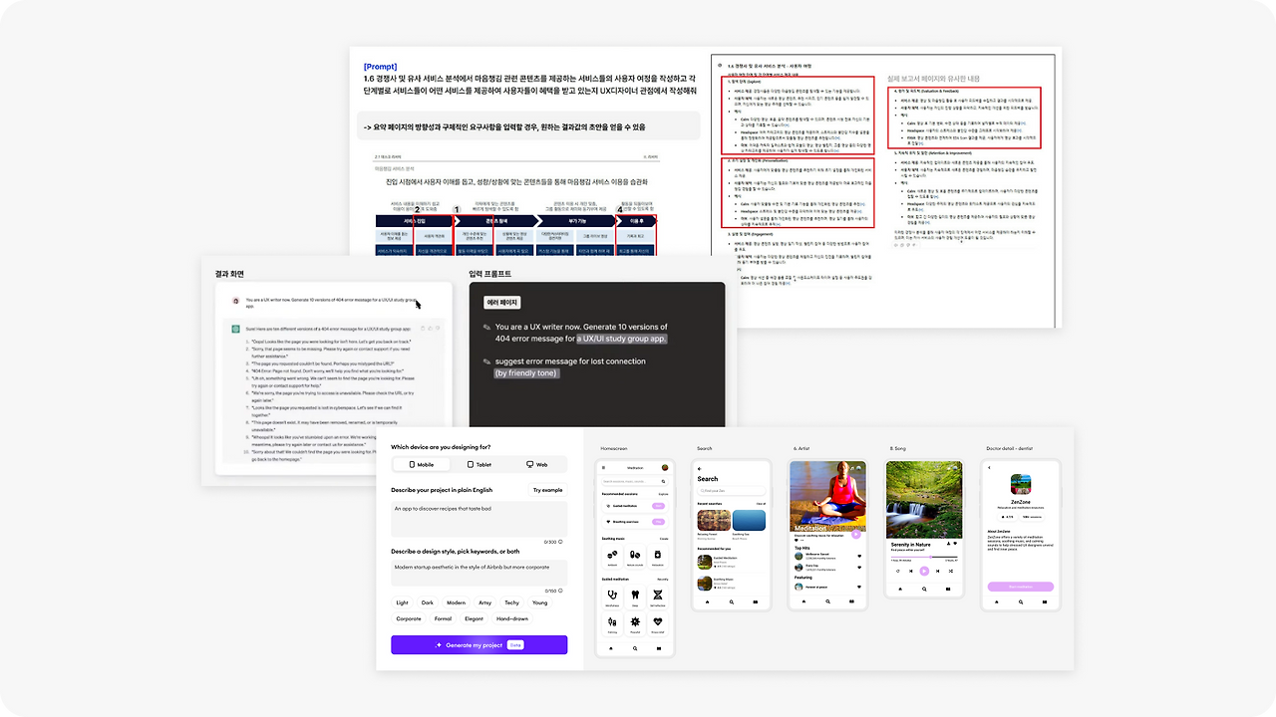The image size is (1276, 717).
Task: Click back arrow on ZenZone detail mockup
Action: click(x=989, y=468)
